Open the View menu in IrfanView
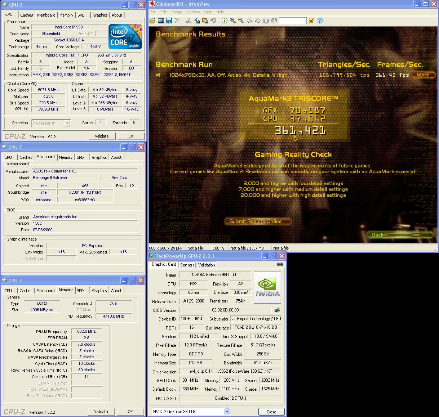The image size is (439, 417). click(x=208, y=12)
